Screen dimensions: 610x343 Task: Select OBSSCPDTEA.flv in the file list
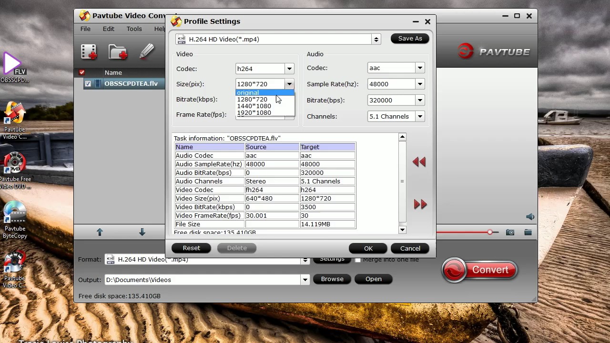click(x=131, y=84)
